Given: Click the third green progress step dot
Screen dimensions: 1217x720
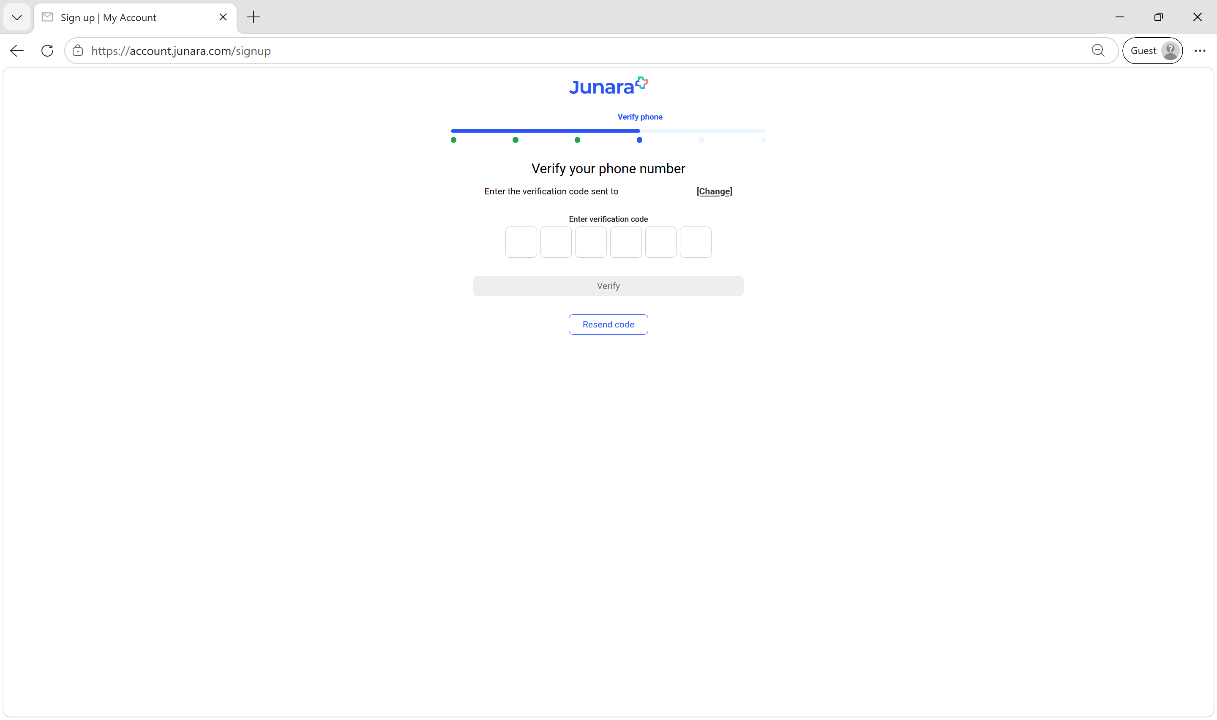Looking at the screenshot, I should coord(577,140).
